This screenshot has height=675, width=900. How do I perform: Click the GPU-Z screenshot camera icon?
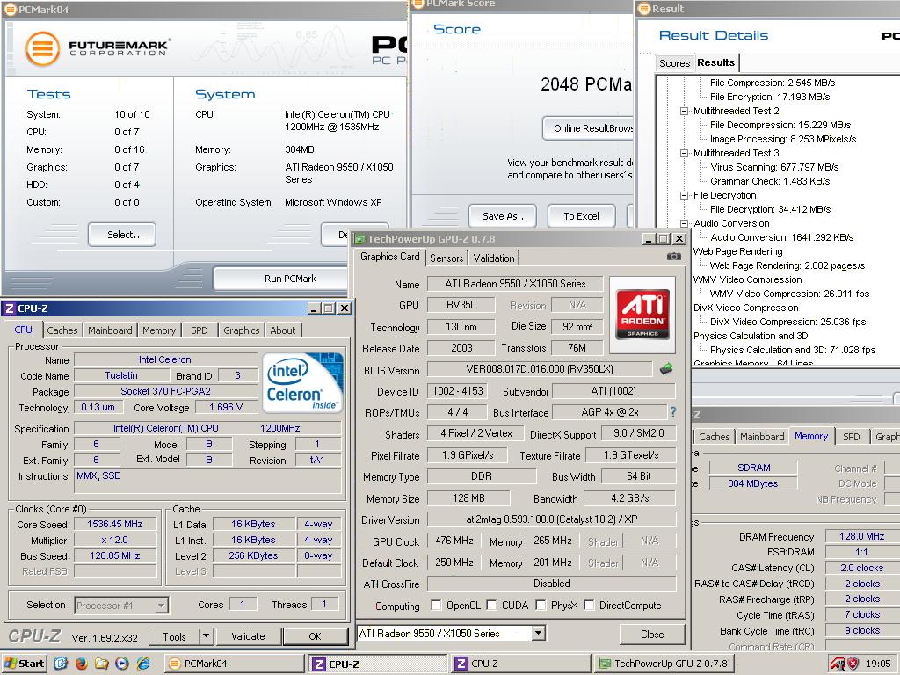tap(674, 256)
